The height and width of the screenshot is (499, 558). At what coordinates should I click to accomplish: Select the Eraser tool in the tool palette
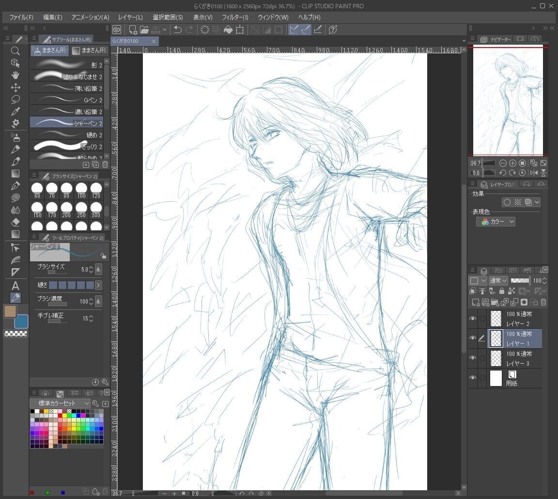click(x=15, y=222)
